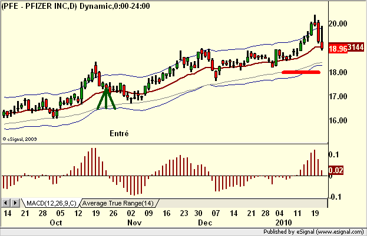Image resolution: width=367 pixels, height=236 pixels.
Task: Click the right scroll arrow beside study tabs
Action: click(15, 203)
